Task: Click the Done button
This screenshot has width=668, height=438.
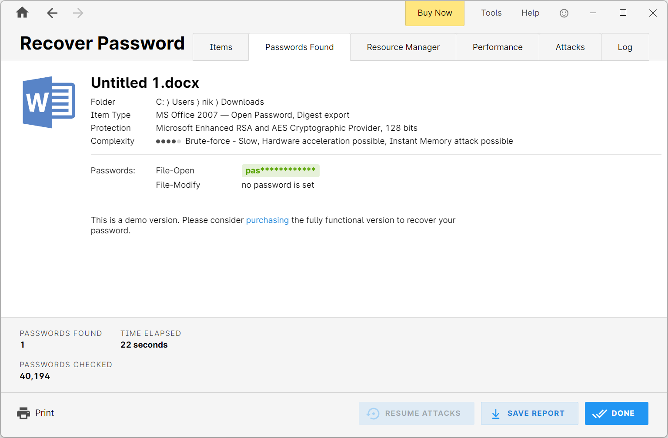Action: (617, 413)
